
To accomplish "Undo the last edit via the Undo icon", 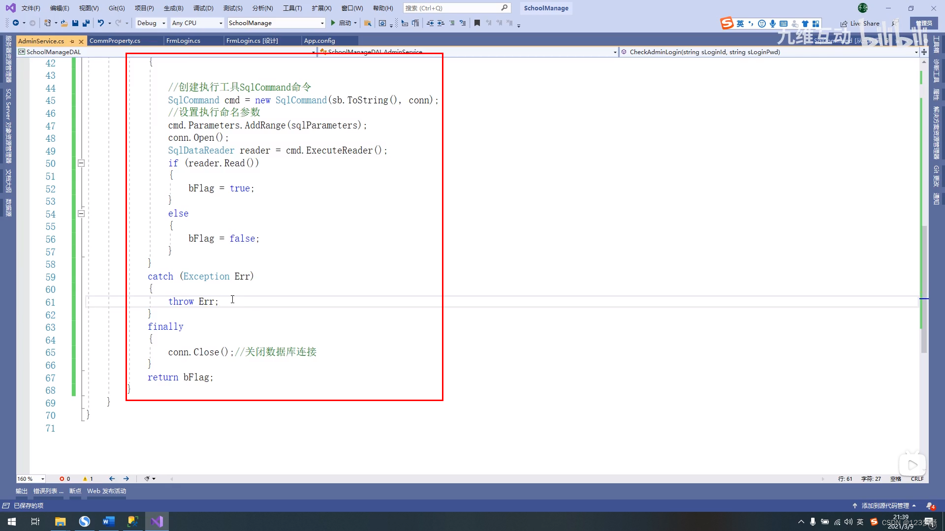I will pyautogui.click(x=100, y=23).
